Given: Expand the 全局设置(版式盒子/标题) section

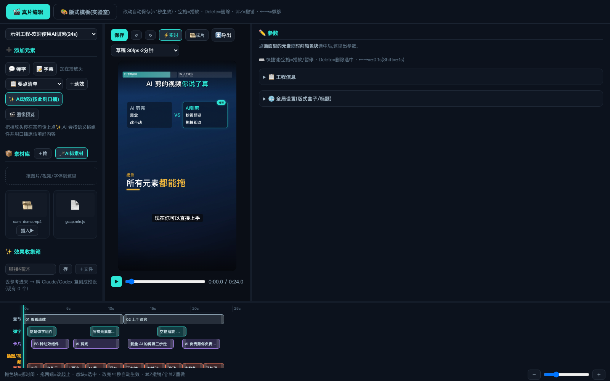Looking at the screenshot, I should click(x=431, y=99).
